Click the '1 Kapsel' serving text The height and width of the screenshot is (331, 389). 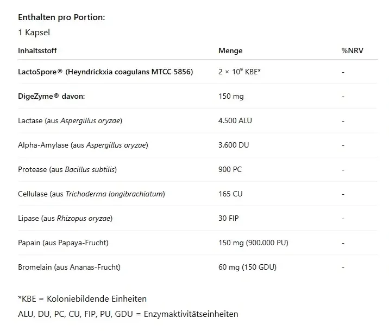coord(34,33)
